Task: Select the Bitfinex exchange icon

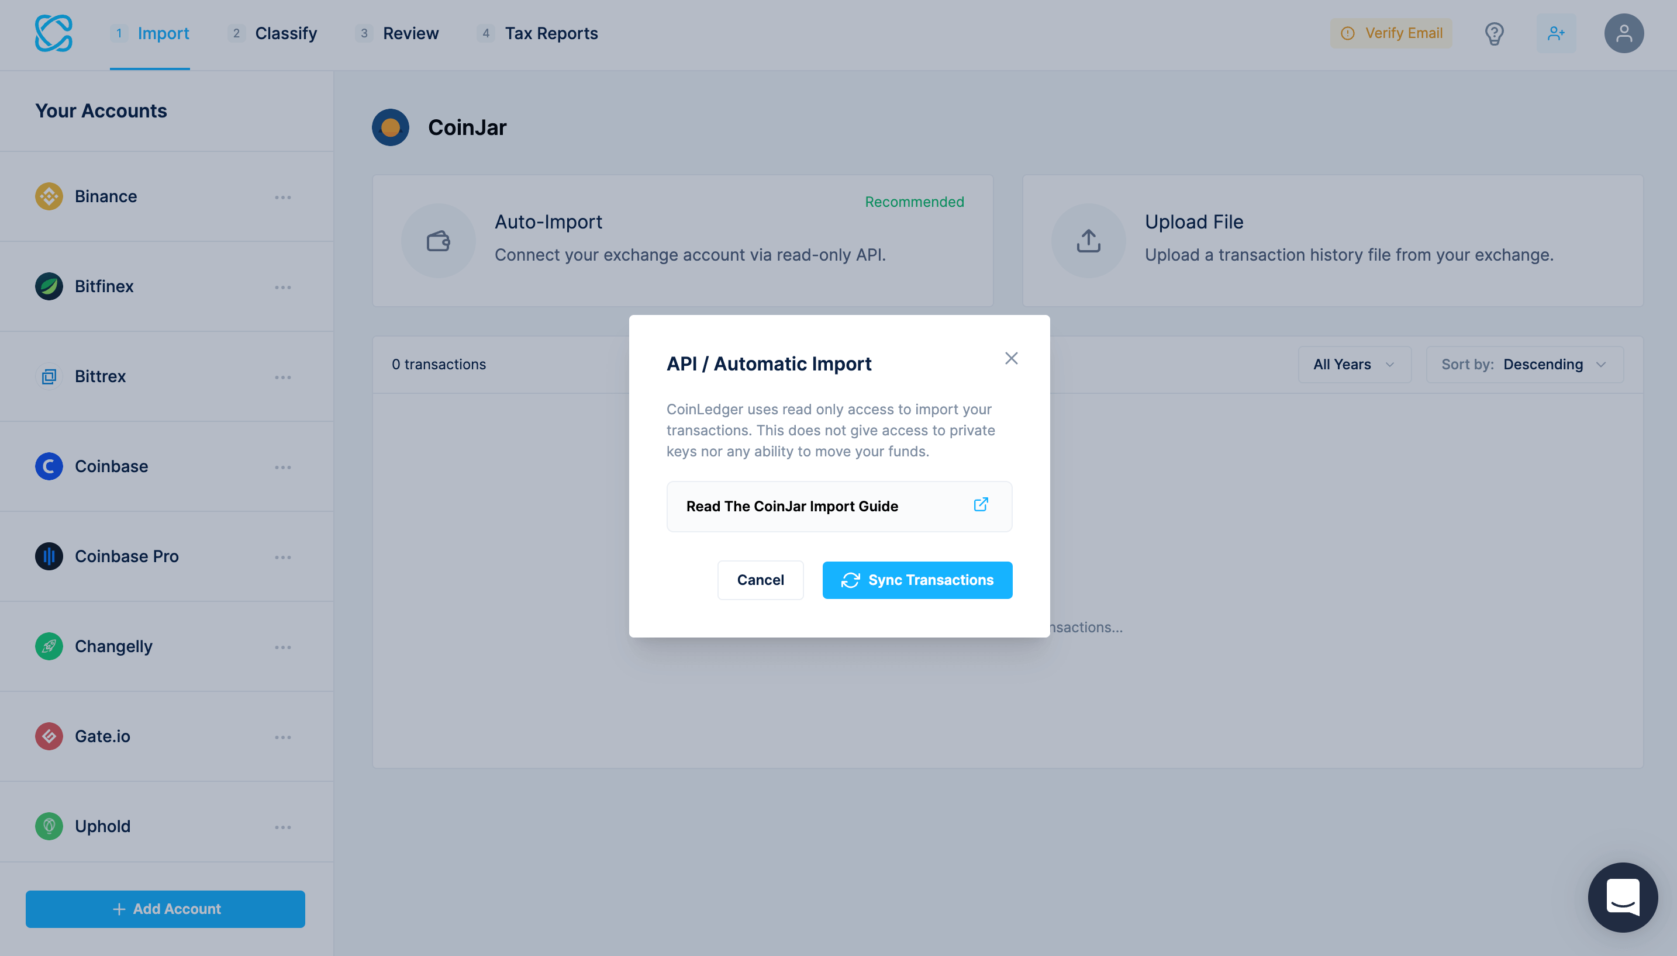Action: point(48,286)
